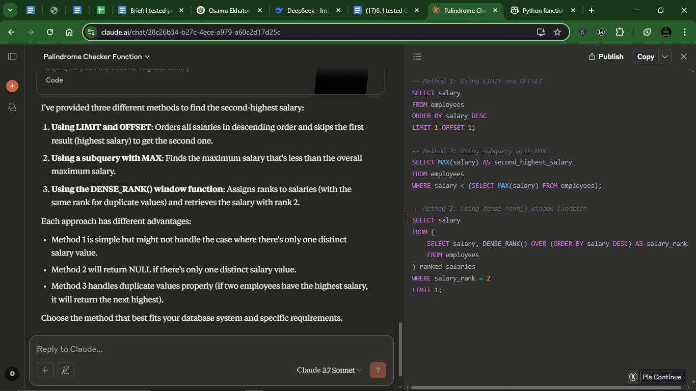Click the 'LIMIT 1 OFFSET 1;' code line

(x=443, y=127)
